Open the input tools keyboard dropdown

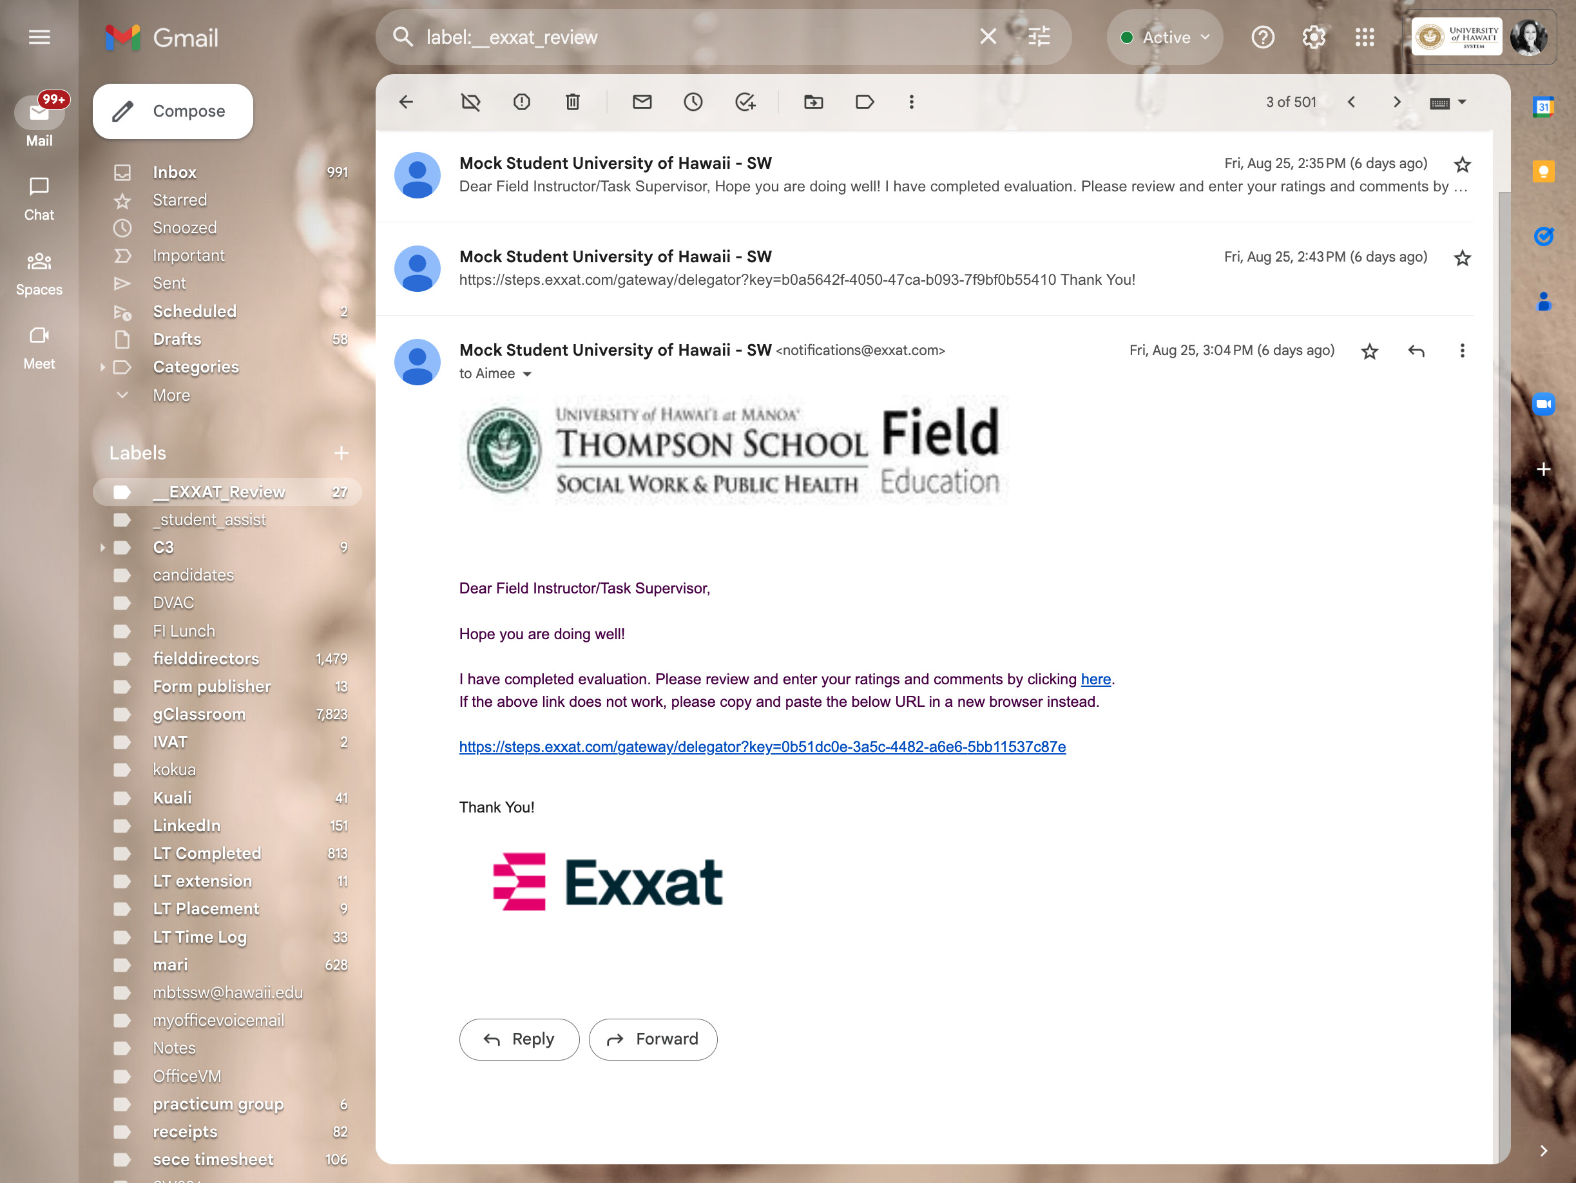(x=1447, y=102)
